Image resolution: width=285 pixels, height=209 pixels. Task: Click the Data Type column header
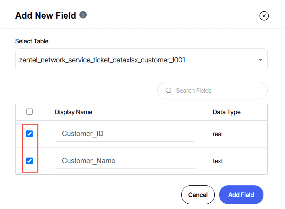[226, 112]
